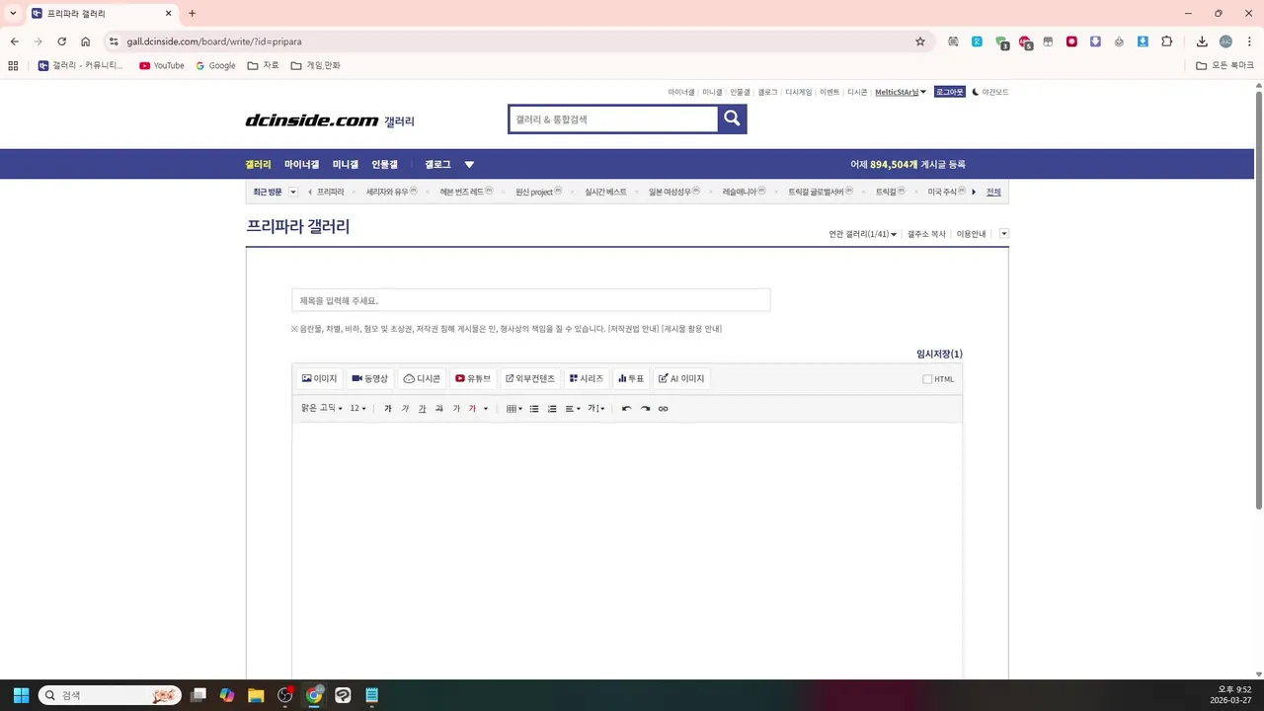
Task: Embed a YouTube video with 유튜브
Action: (x=473, y=378)
